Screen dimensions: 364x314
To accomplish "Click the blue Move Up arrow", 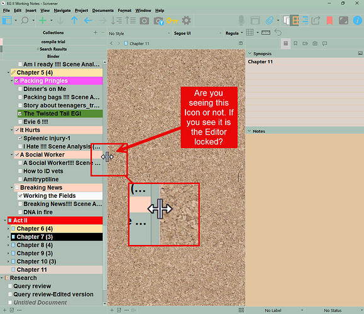I will (x=74, y=21).
